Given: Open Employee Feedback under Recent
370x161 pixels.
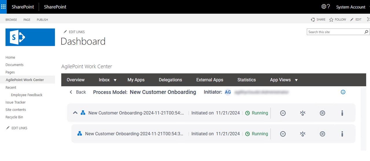Looking at the screenshot, I should pos(27,95).
